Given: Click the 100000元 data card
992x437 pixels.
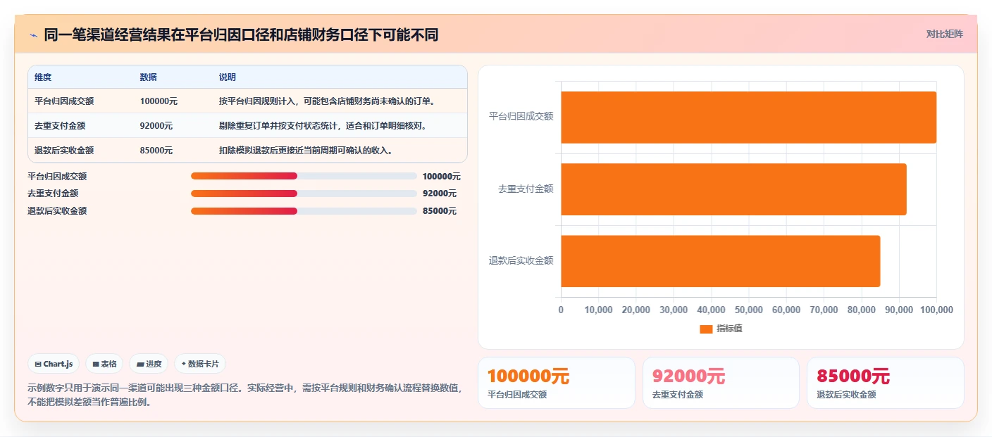Looking at the screenshot, I should coord(557,383).
